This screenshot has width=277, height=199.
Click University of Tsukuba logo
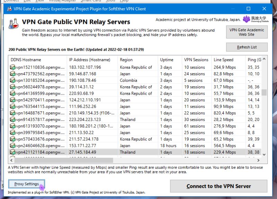pyautogui.click(x=256, y=19)
